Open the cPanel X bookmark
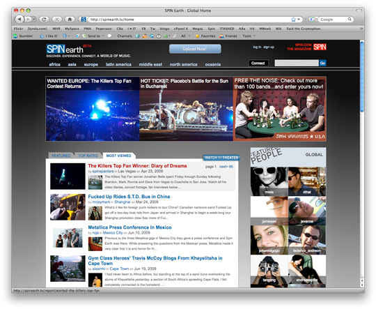The height and width of the screenshot is (309, 376). tap(181, 29)
